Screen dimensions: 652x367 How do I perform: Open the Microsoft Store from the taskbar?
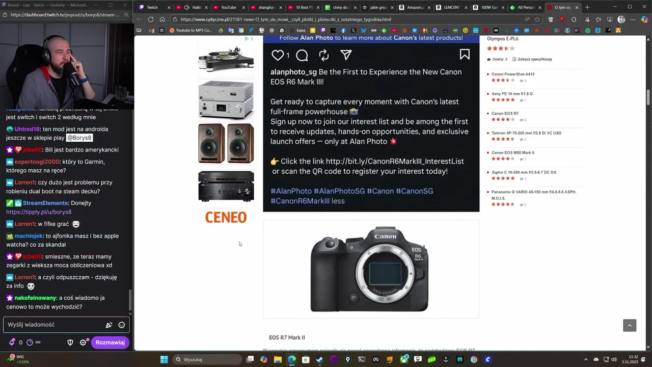[x=306, y=359]
